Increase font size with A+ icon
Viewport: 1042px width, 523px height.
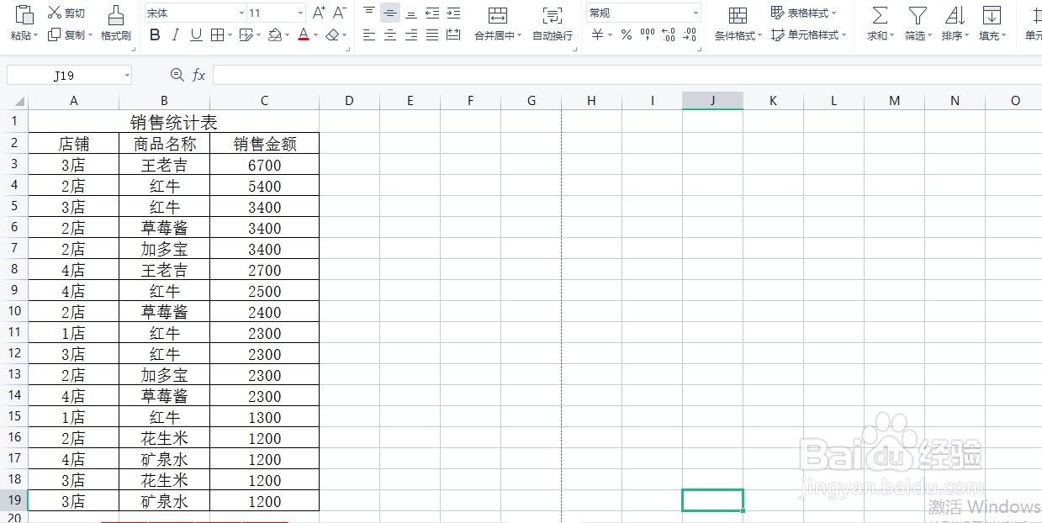(319, 13)
